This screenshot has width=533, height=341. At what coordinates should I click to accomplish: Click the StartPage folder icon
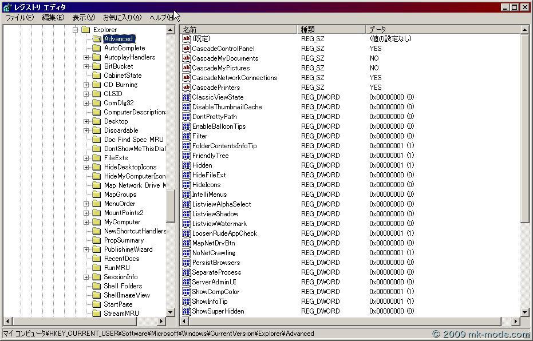pyautogui.click(x=97, y=304)
